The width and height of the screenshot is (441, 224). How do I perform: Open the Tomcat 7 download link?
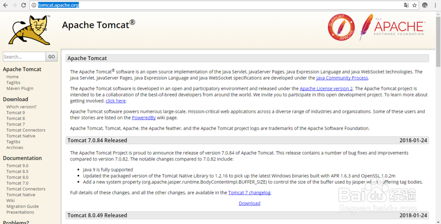tap(15, 124)
